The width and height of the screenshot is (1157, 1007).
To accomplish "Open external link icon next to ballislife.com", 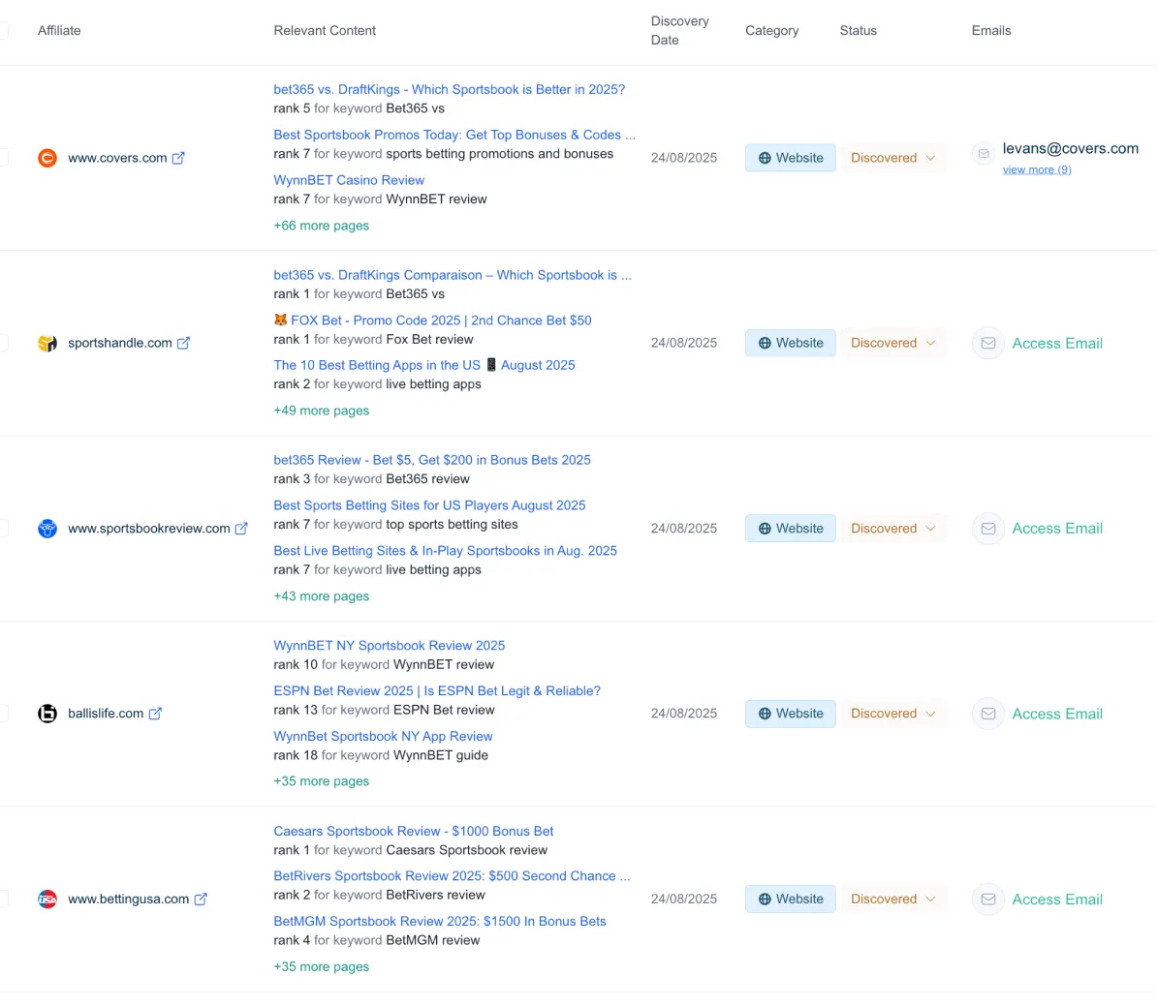I will [x=155, y=714].
